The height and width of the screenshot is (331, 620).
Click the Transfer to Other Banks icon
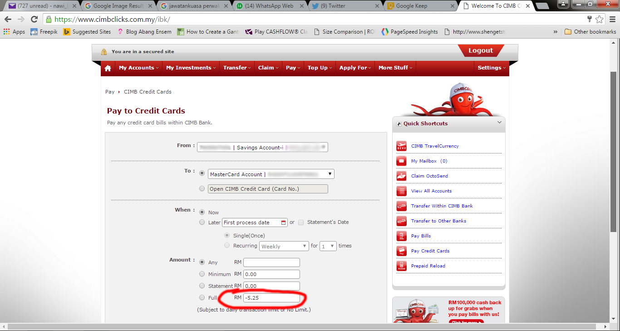tap(401, 221)
